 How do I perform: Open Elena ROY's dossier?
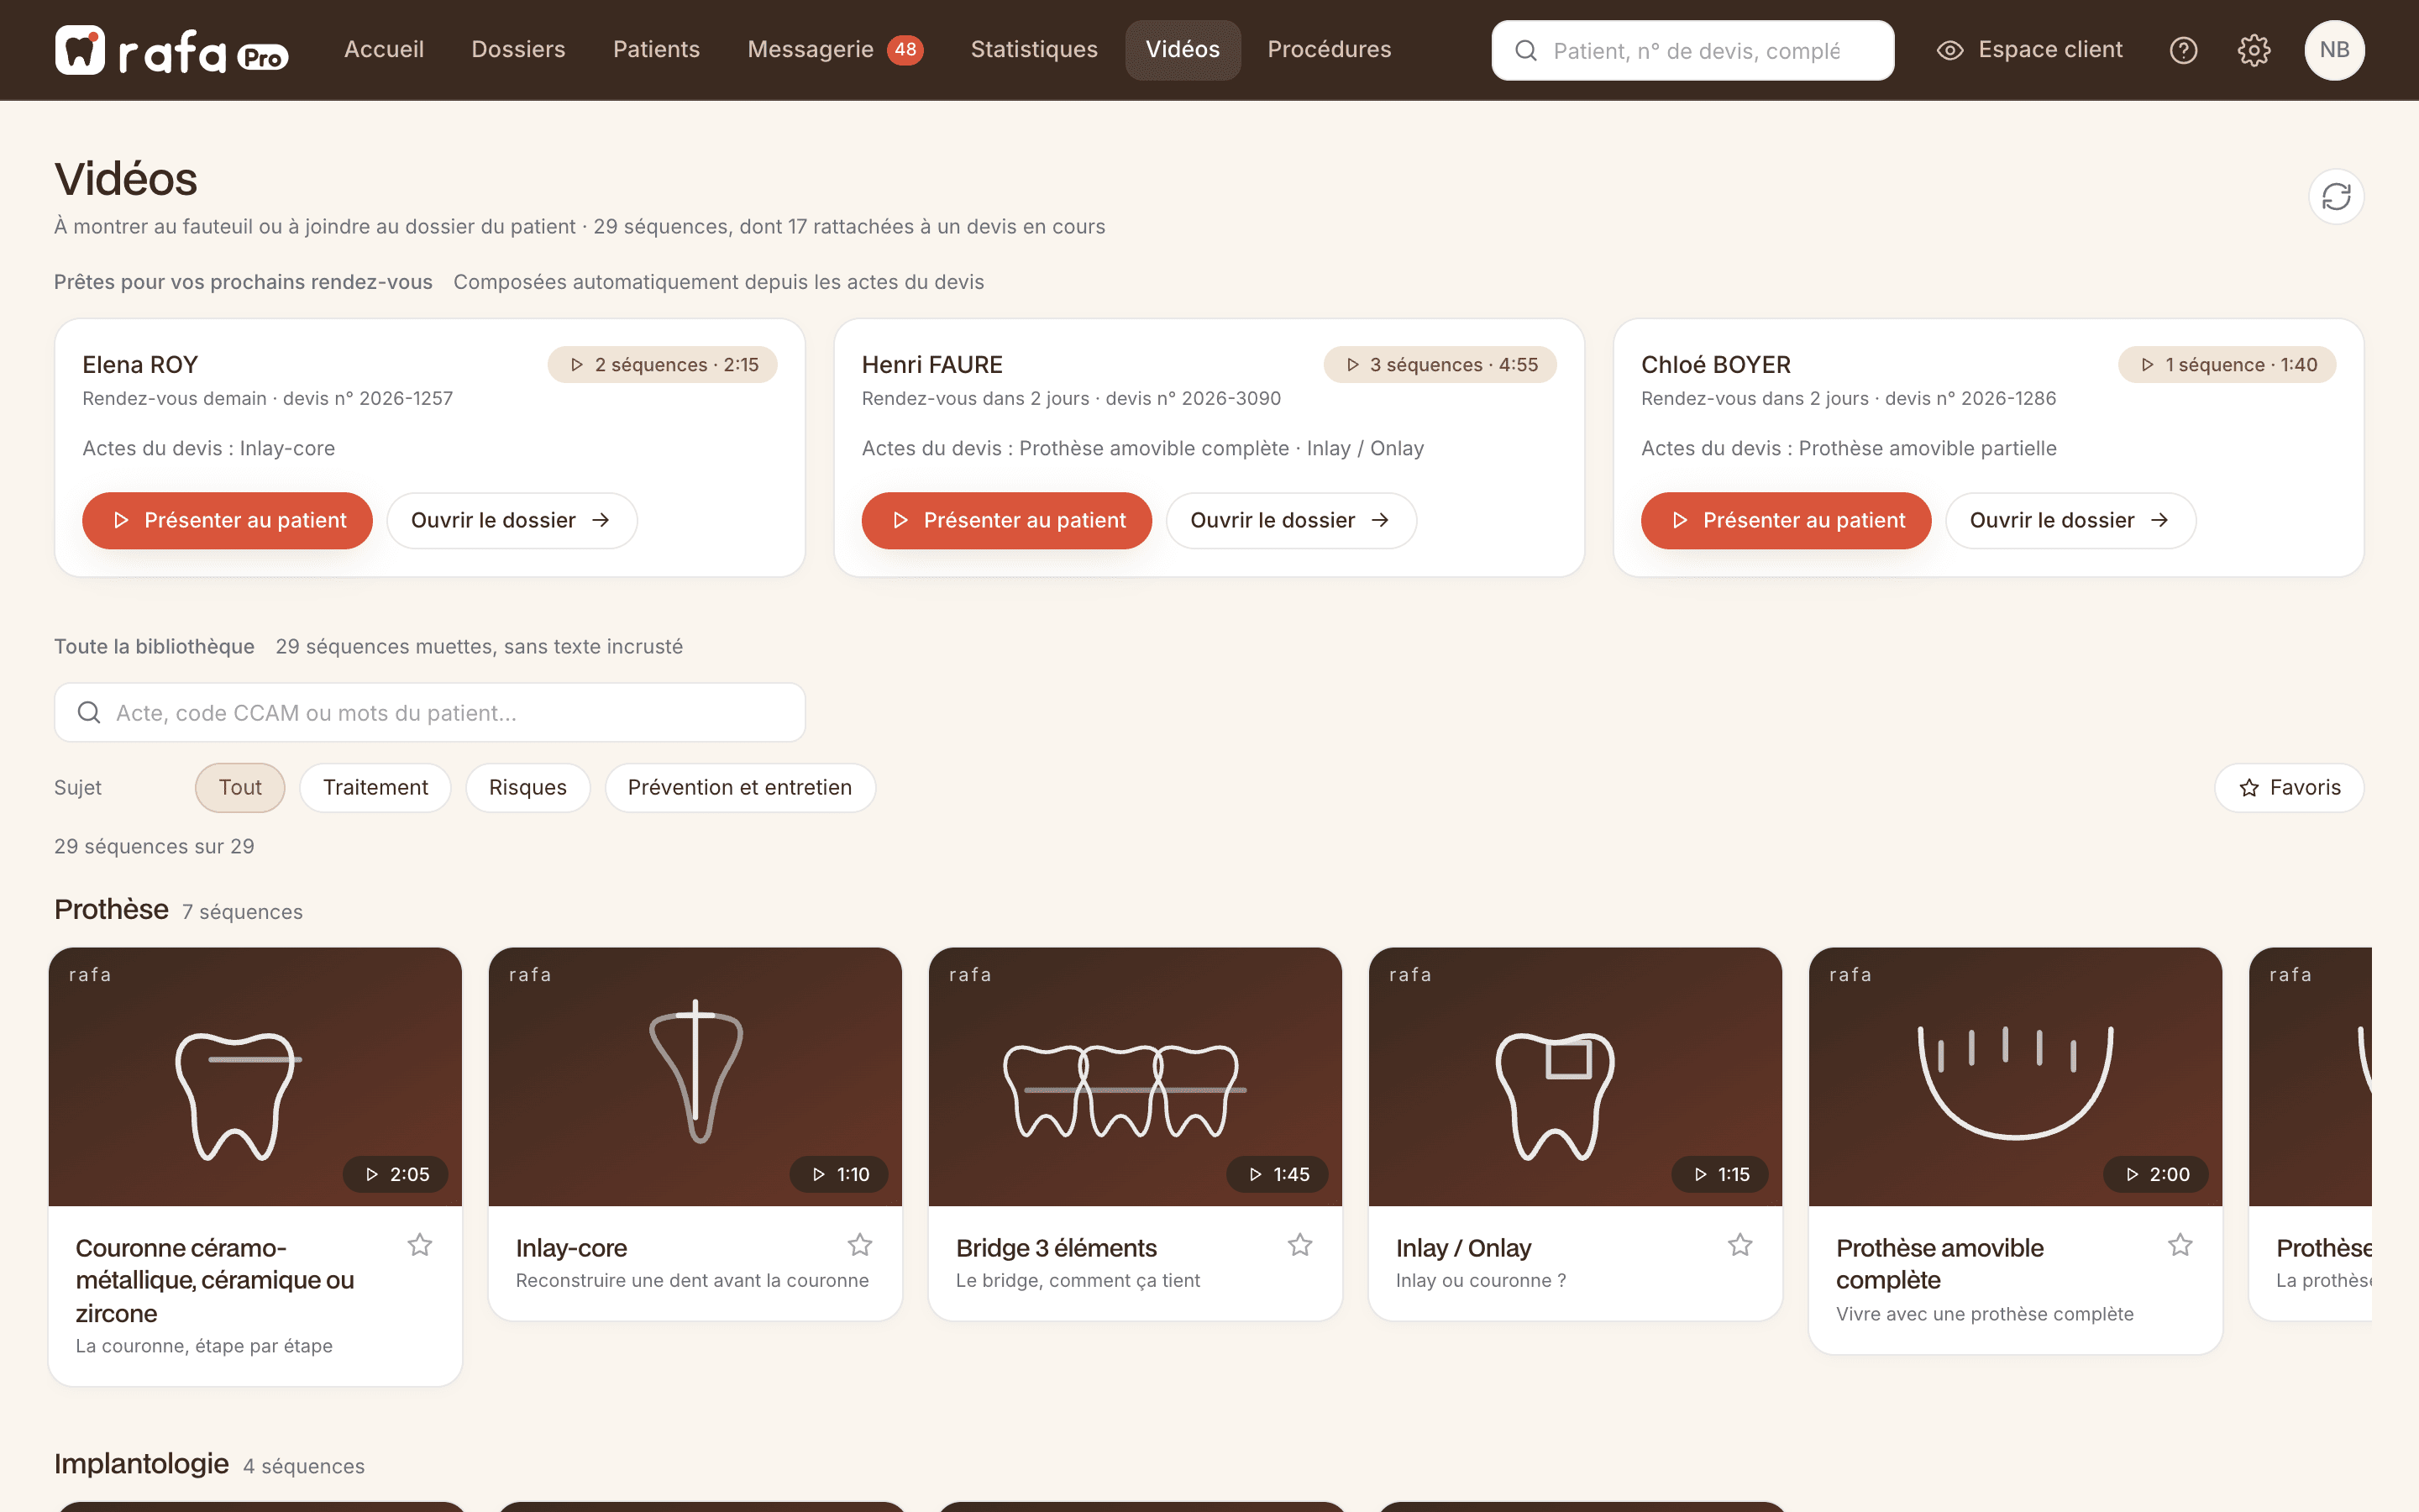pos(512,520)
